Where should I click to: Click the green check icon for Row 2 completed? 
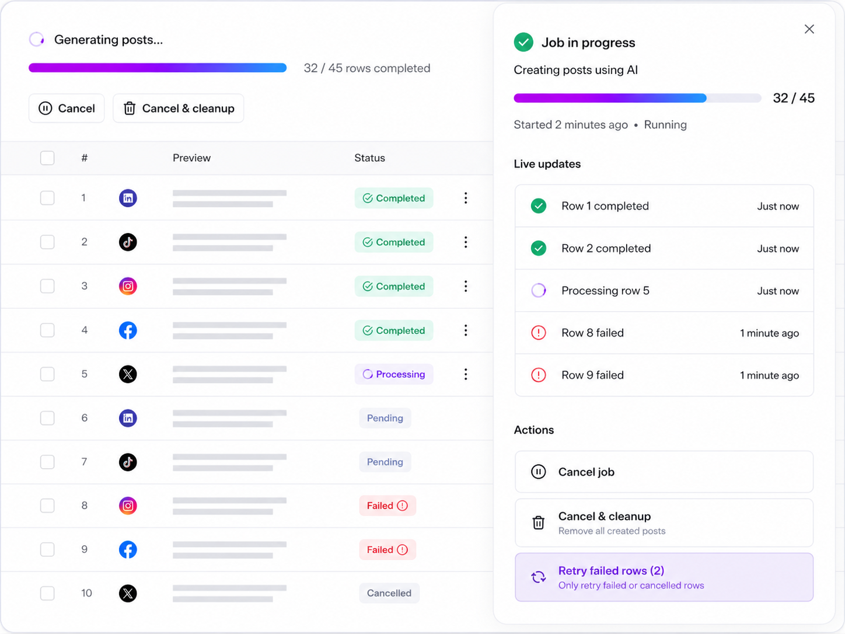539,248
